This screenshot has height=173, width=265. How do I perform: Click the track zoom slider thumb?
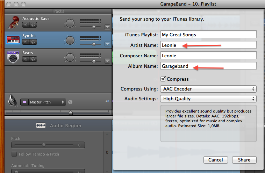coord(71,113)
